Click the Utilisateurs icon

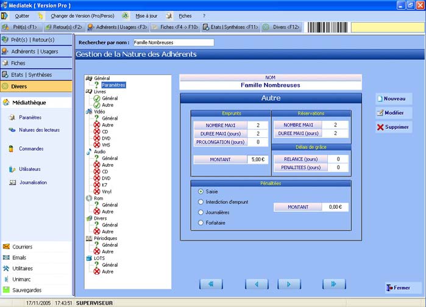pyautogui.click(x=12, y=169)
